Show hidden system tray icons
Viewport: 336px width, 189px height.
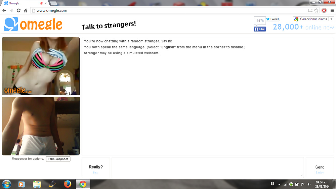(279, 184)
